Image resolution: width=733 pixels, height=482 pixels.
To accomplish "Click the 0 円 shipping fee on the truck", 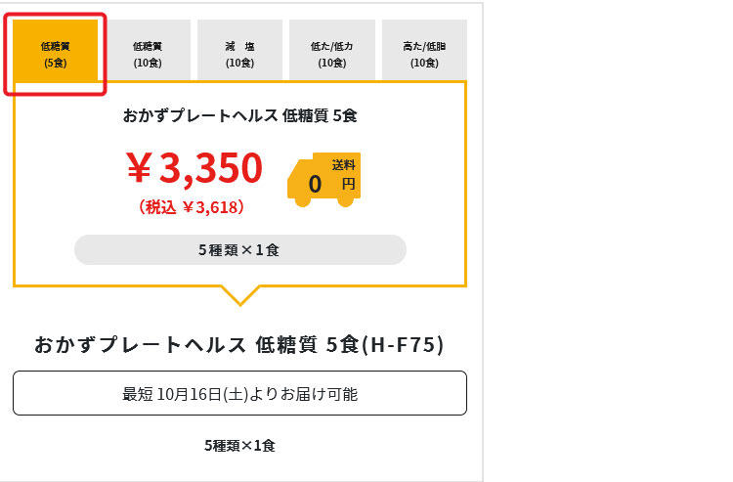I will coord(331,184).
